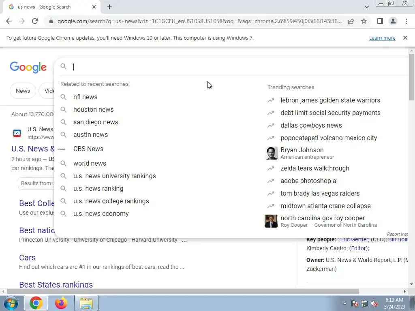Viewport: 415px width, 311px height.
Task: Click Roy Cooper's portrait thumbnail
Action: [x=271, y=221]
